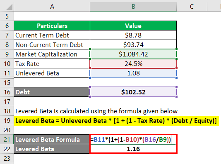Select row 11 header
This screenshot has width=221, height=164.
tap(7, 73)
